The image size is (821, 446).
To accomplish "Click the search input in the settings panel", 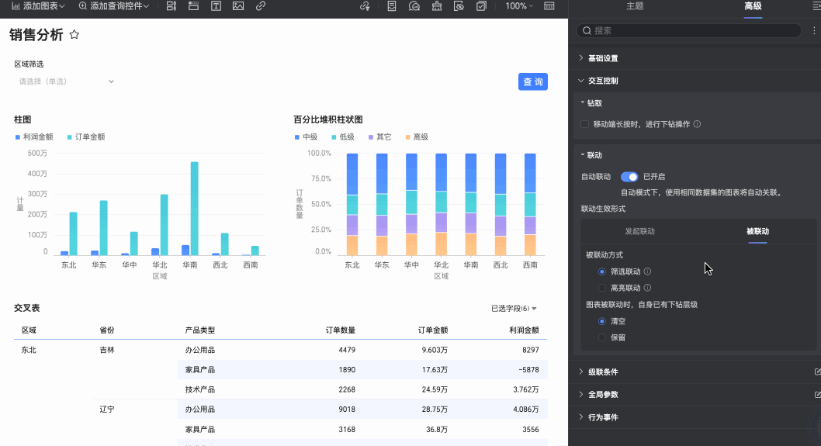I will pyautogui.click(x=691, y=31).
